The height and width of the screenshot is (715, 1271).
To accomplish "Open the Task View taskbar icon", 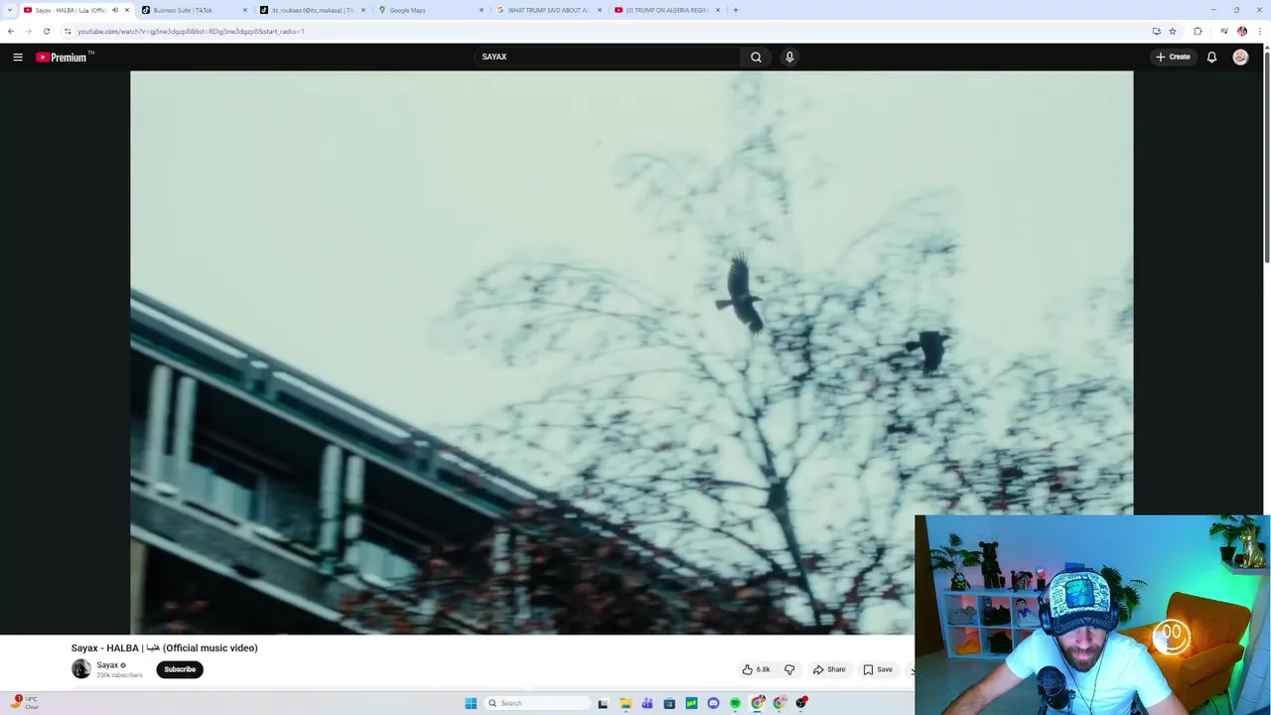I will (603, 703).
